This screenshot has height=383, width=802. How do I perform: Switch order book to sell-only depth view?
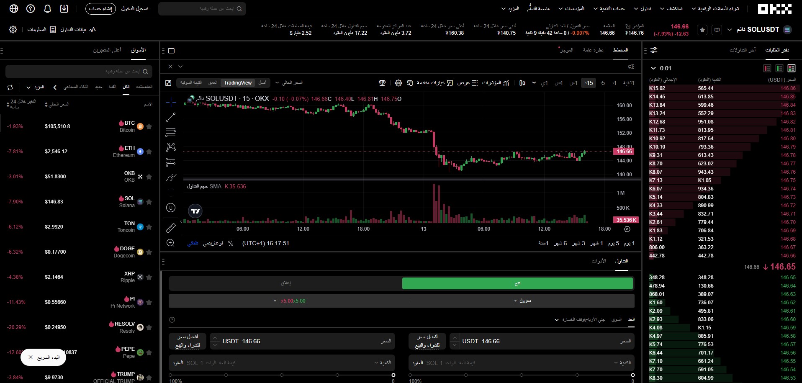tap(768, 68)
